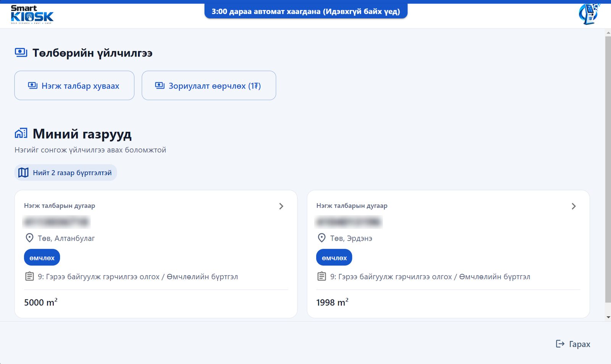Click Нэгж талбарын дугаар label on Алтанбулаг card
Image resolution: width=611 pixels, height=364 pixels.
click(x=60, y=205)
